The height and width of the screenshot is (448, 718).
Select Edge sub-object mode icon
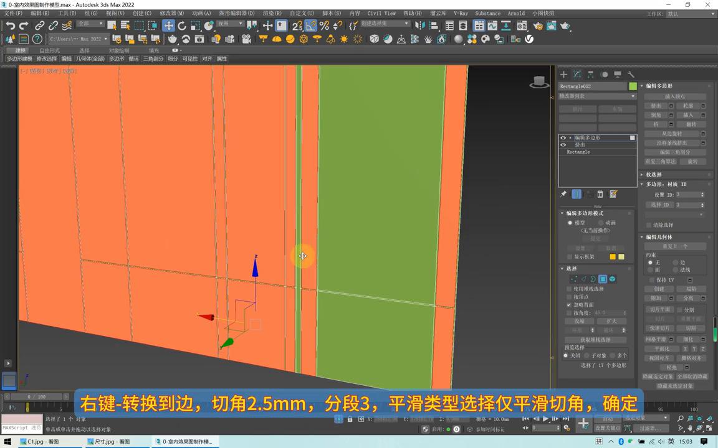pos(584,279)
